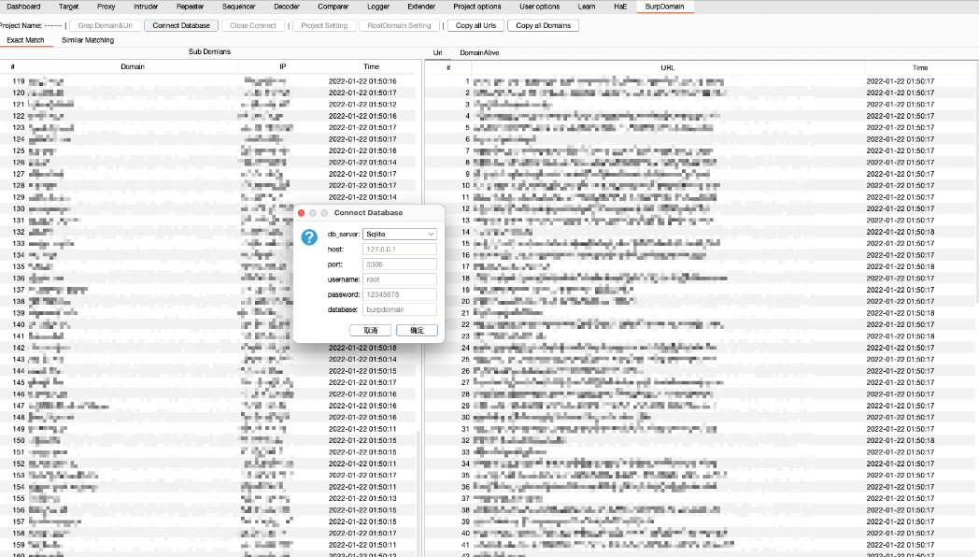
Task: Open the Repeater tab
Action: coord(190,7)
